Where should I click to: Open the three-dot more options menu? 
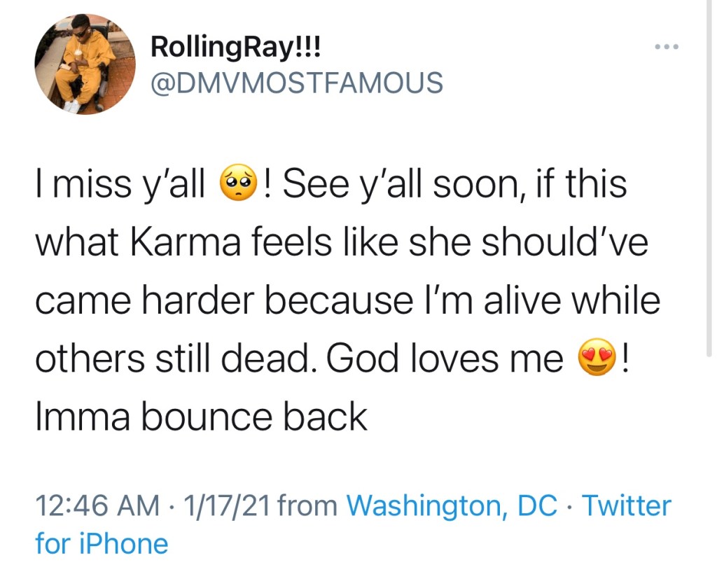coord(667,47)
